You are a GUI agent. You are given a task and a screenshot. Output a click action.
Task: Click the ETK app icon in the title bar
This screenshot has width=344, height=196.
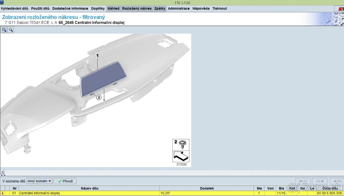click(x=2, y=3)
